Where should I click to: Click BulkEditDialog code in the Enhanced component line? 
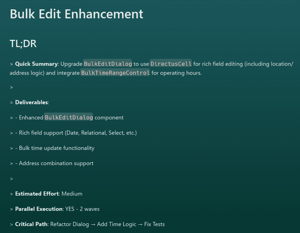69,118
